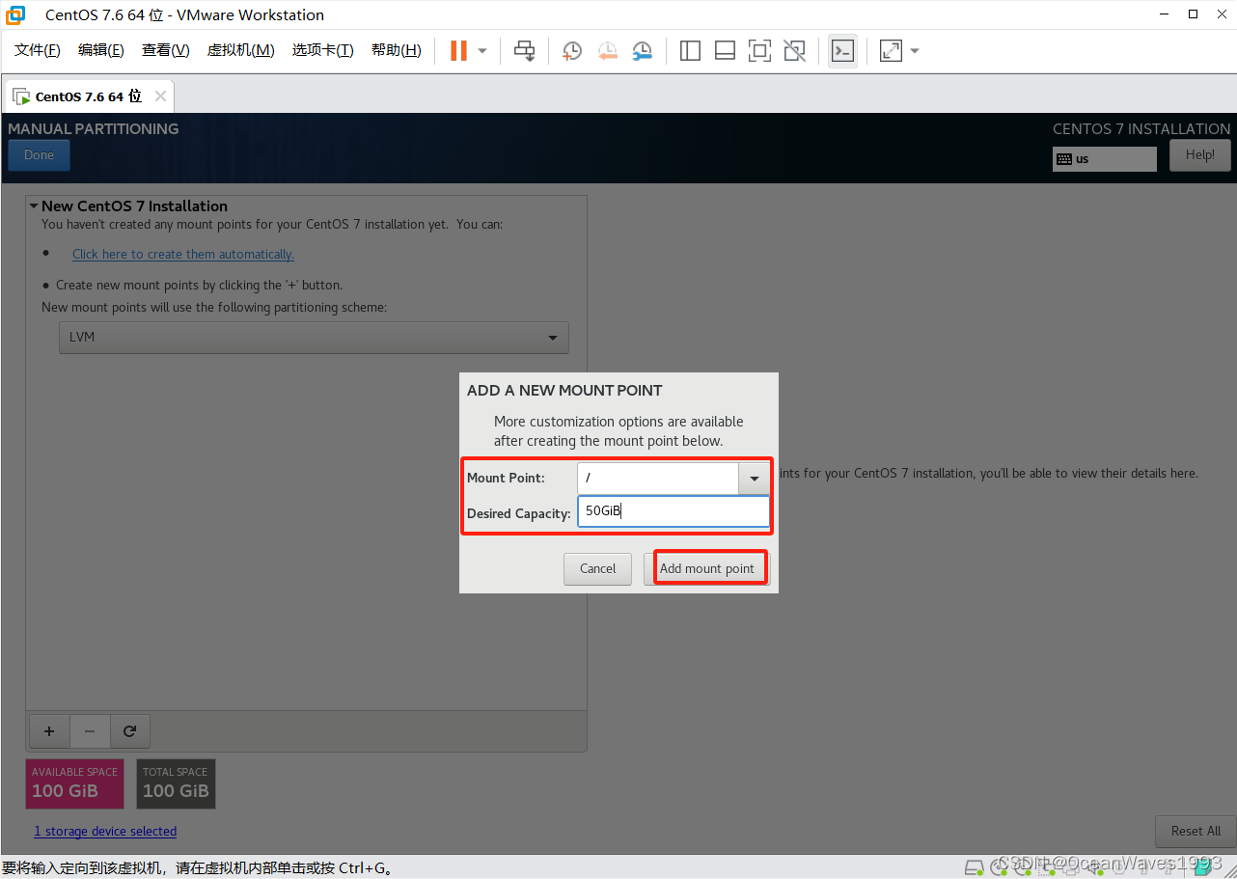Click the AVAILABLE SPACE 100 GiB box
Image resolution: width=1237 pixels, height=879 pixels.
point(74,783)
